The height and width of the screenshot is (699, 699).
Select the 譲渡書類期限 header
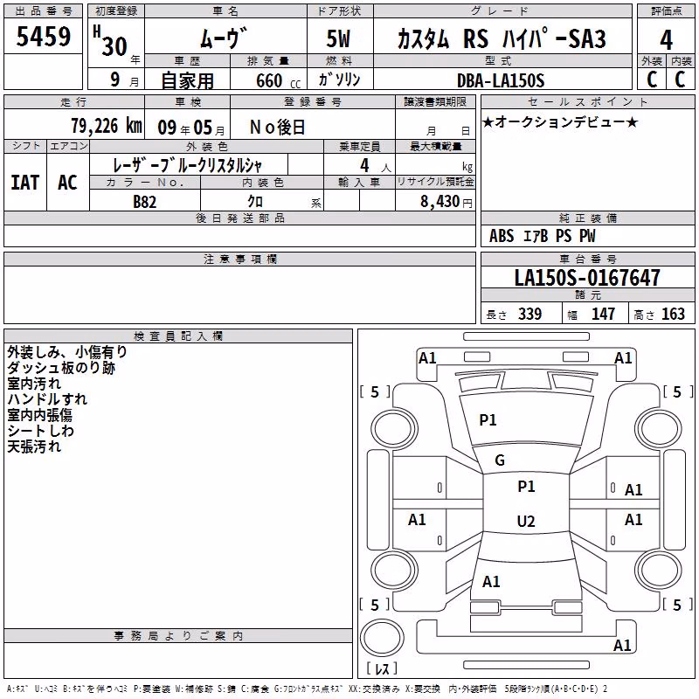coord(435,101)
